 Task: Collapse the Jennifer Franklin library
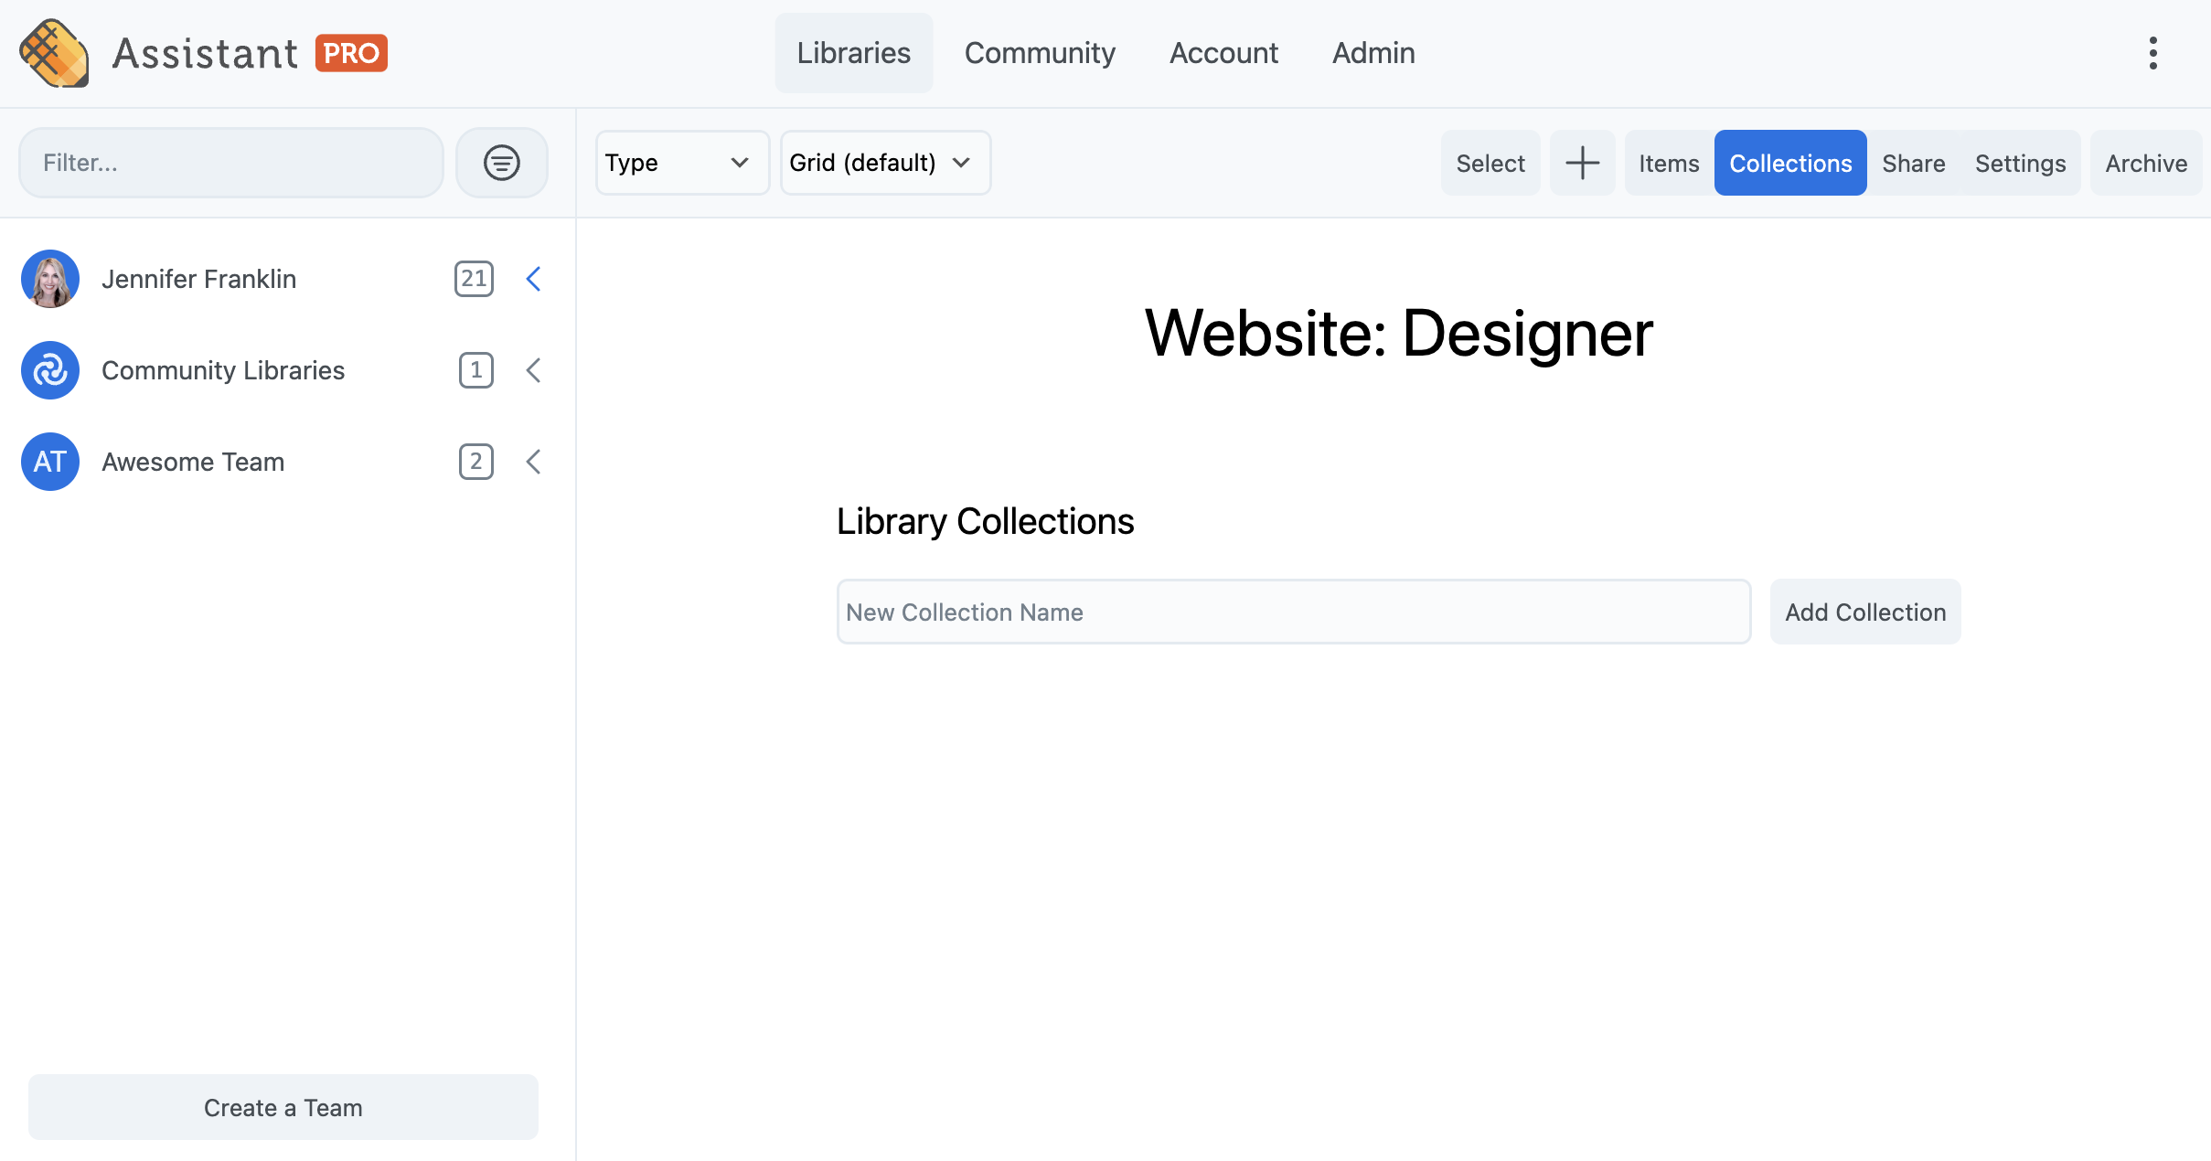(534, 280)
